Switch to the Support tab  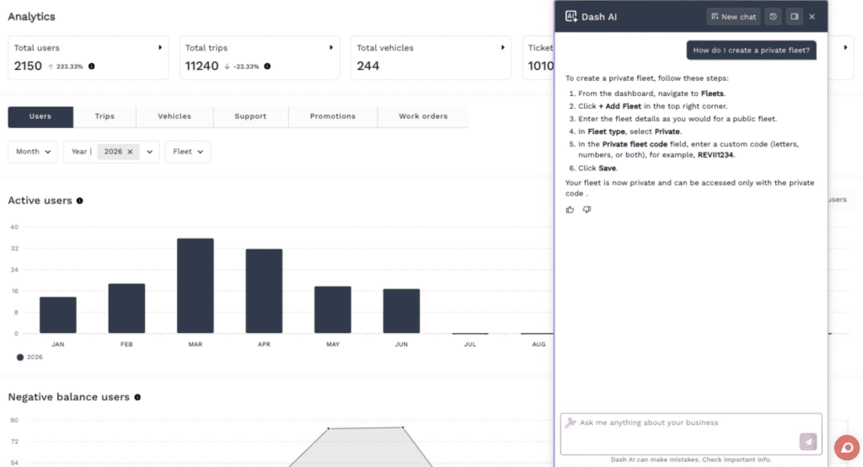pos(250,116)
